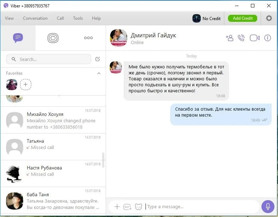Click the contact name Дмитрий Гайдук

click(x=153, y=35)
